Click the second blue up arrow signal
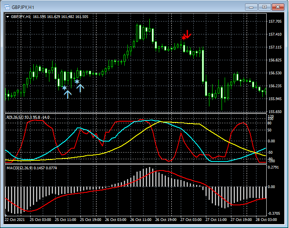289x228 pixels. 80,88
